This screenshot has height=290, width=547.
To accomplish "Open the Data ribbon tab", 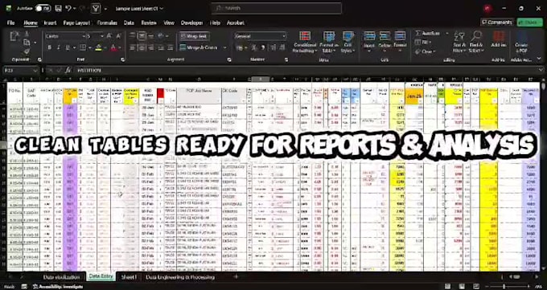I will [129, 22].
